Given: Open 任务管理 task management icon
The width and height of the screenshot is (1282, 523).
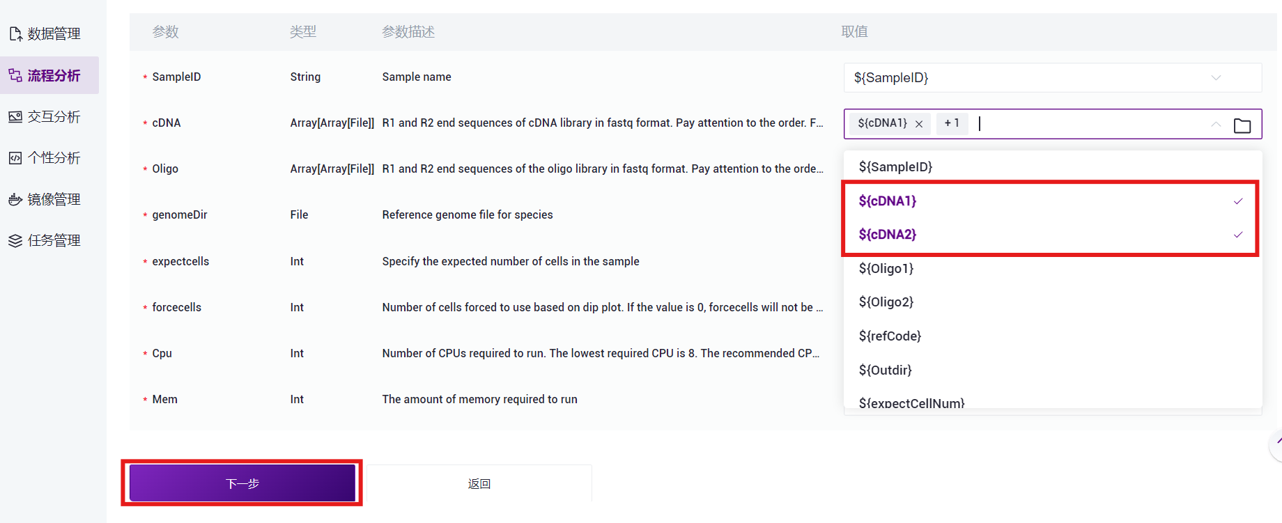Looking at the screenshot, I should click(x=15, y=240).
